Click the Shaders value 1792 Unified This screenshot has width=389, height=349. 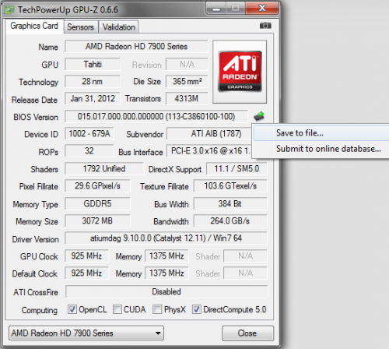(x=104, y=169)
